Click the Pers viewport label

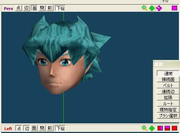pos(9,9)
